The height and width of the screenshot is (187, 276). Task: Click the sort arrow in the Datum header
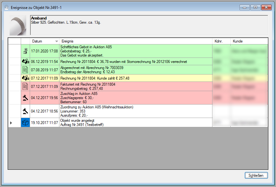[x=57, y=41]
